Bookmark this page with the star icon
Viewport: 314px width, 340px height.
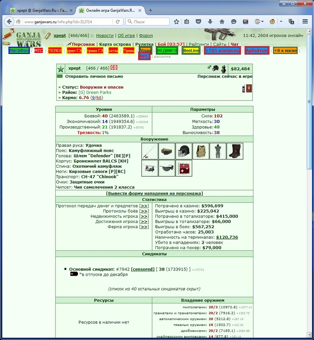tap(176, 22)
